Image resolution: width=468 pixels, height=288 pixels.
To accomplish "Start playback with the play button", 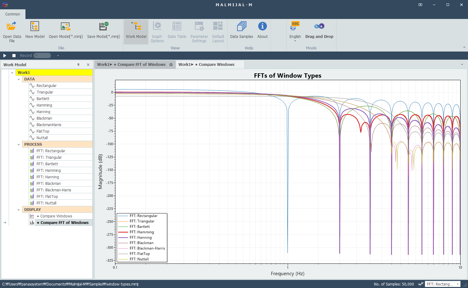I will pos(5,56).
